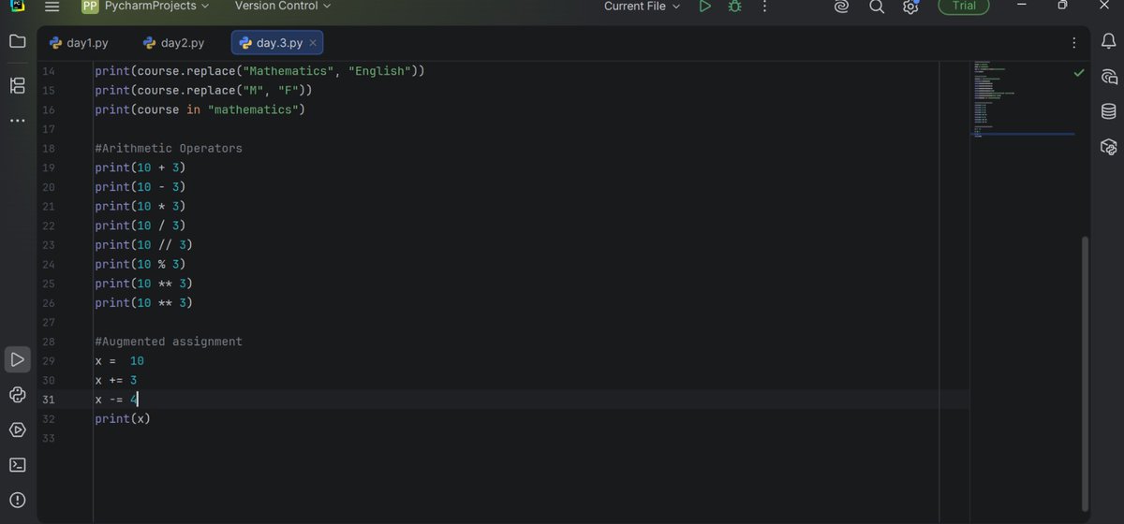Screen dimensions: 1124x524
Task: Close the day.3.py tab
Action: 313,43
